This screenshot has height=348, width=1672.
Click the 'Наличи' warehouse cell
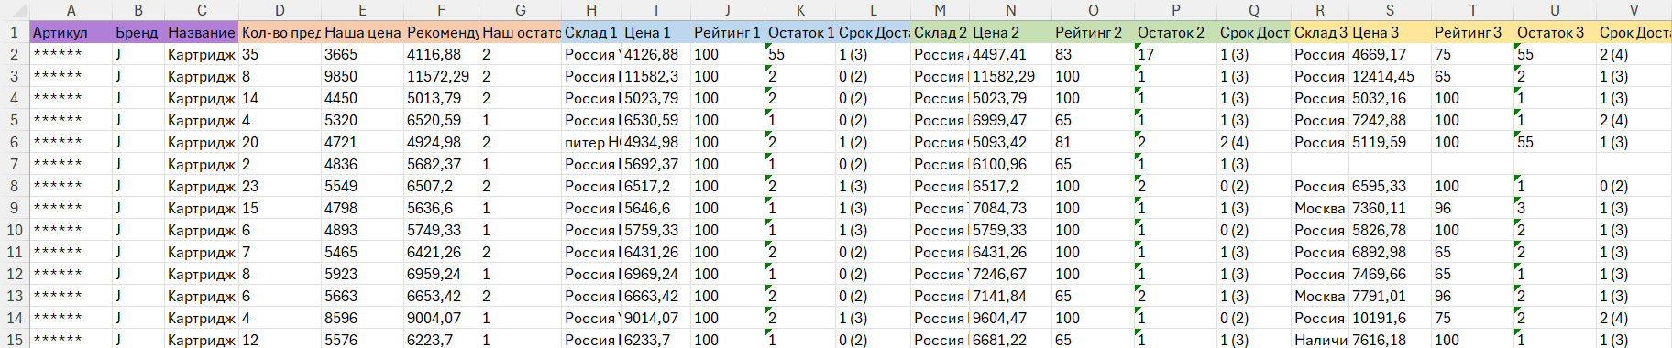pyautogui.click(x=1320, y=339)
